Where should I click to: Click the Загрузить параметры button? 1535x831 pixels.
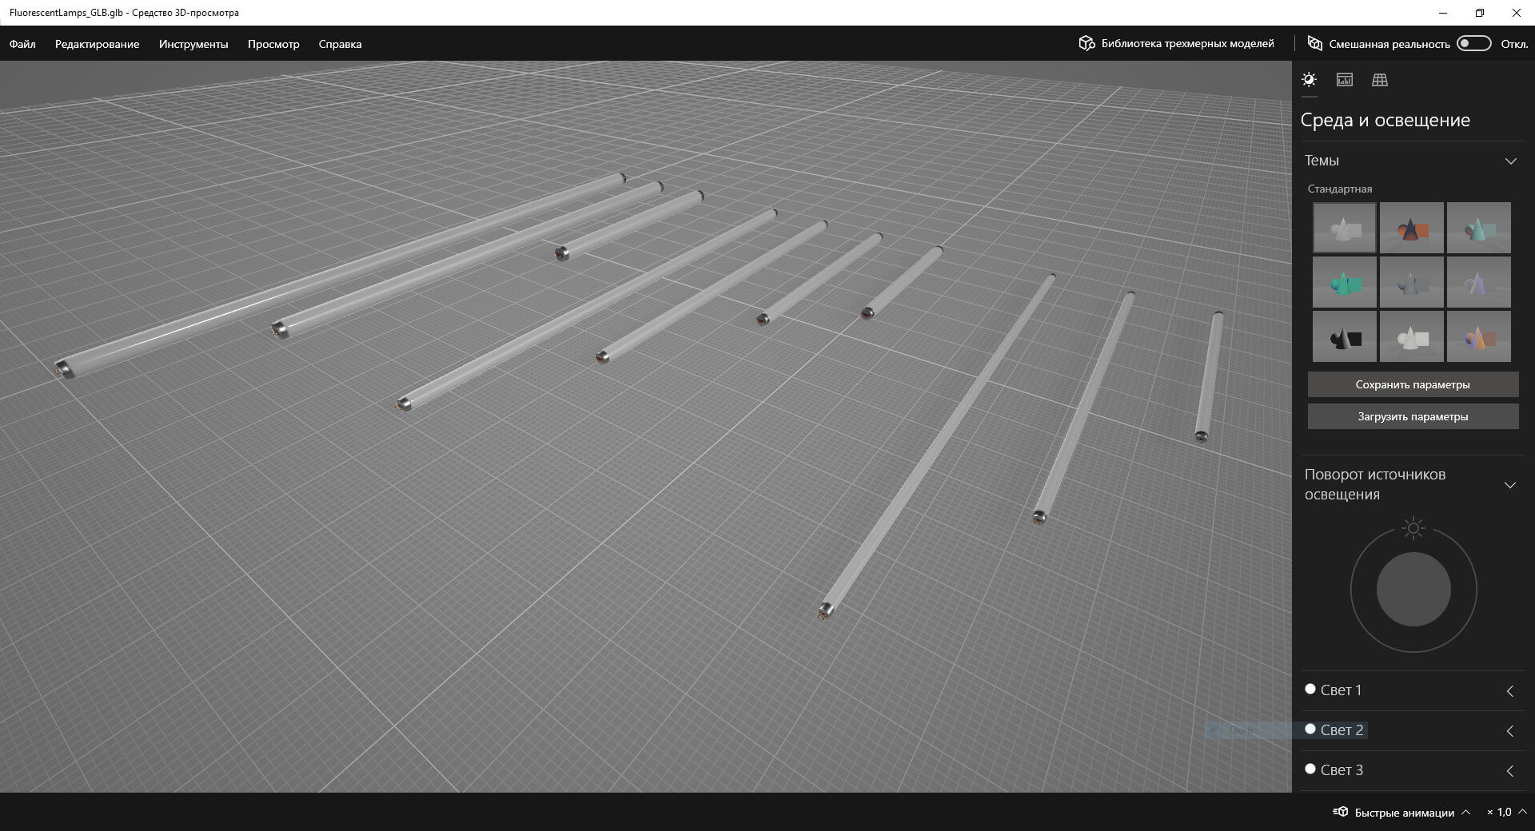(x=1413, y=416)
